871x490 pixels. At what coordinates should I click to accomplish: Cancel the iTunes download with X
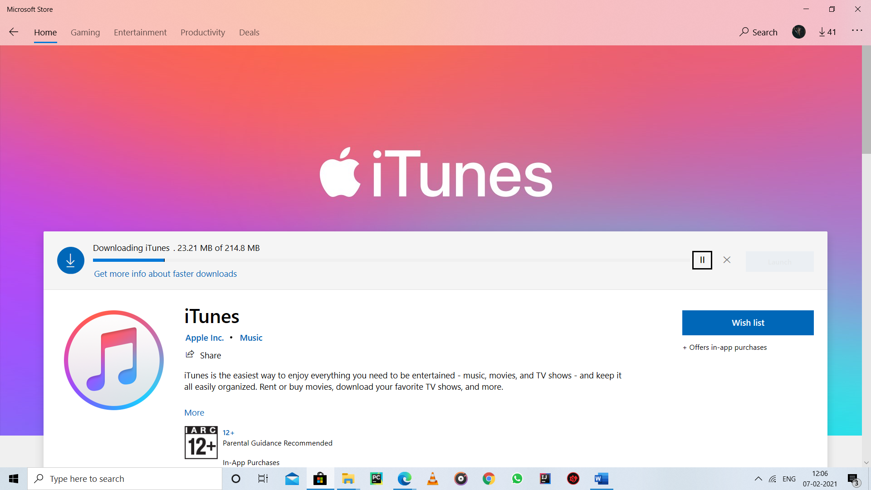pyautogui.click(x=727, y=260)
